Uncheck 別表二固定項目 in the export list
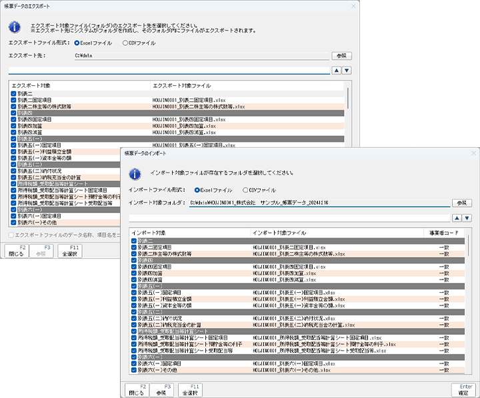Screen dimensions: 480x398 (x=14, y=100)
